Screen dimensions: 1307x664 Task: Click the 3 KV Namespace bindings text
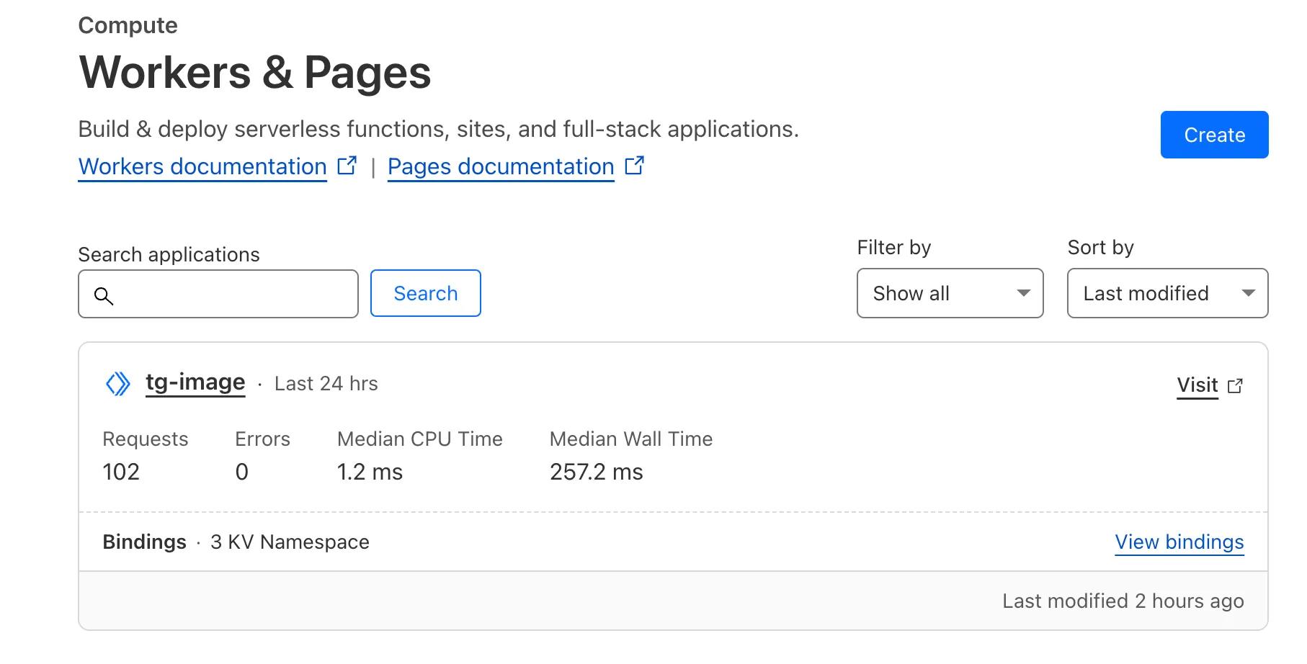pyautogui.click(x=290, y=542)
